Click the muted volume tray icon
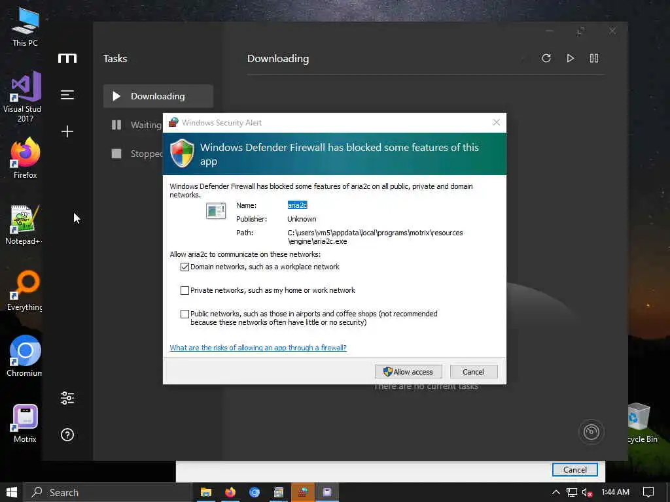This screenshot has width=670, height=502. [587, 493]
